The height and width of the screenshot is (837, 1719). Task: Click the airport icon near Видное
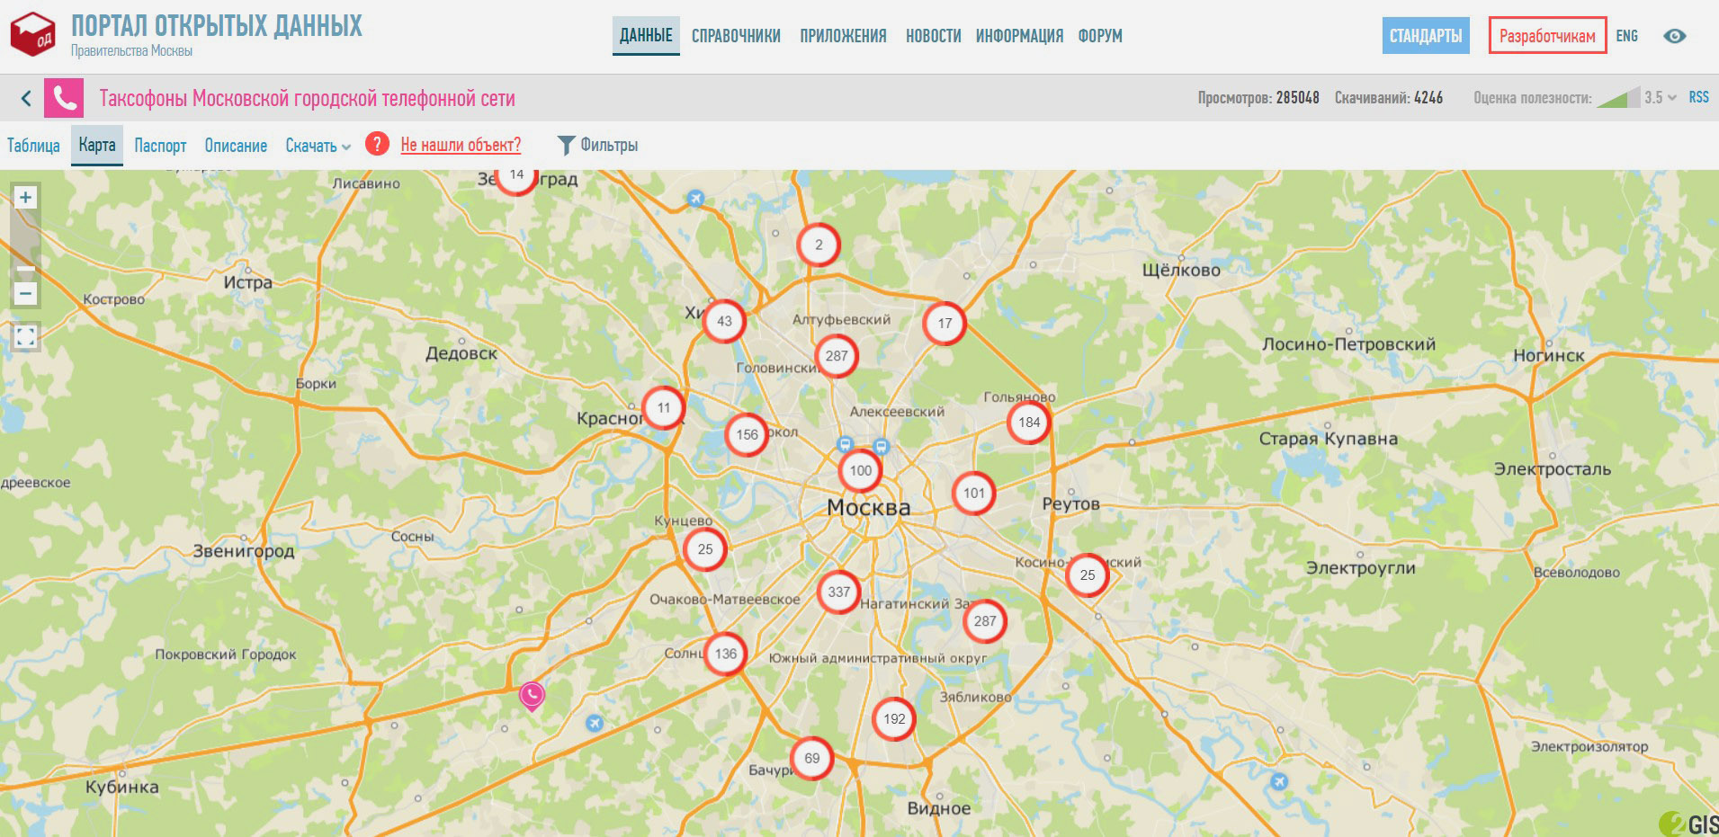[1279, 781]
